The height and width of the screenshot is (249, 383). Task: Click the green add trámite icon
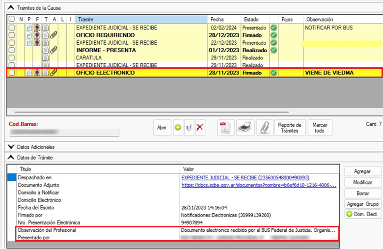coord(178,128)
